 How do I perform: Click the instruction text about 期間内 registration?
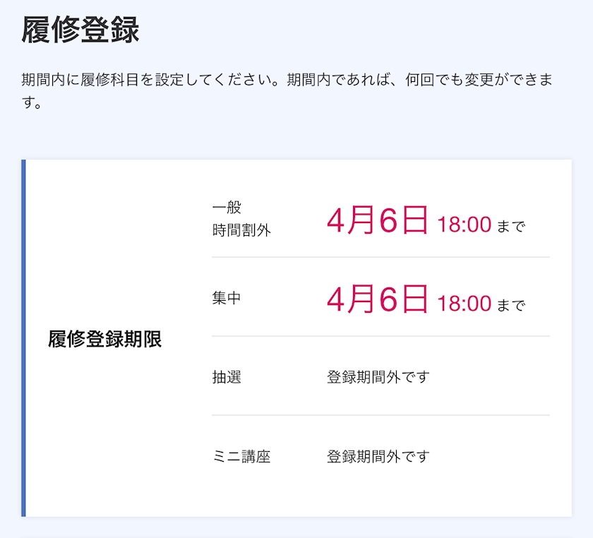coord(287,91)
